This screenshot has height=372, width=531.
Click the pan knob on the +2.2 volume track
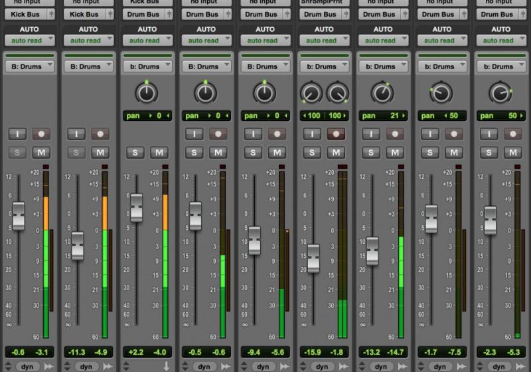(147, 93)
